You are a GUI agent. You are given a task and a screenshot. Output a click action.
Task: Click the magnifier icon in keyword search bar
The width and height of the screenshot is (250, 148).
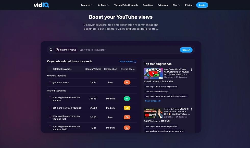click(51, 50)
